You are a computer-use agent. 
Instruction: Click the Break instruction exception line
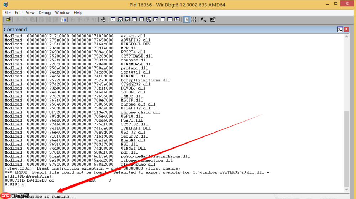[x=93, y=168]
